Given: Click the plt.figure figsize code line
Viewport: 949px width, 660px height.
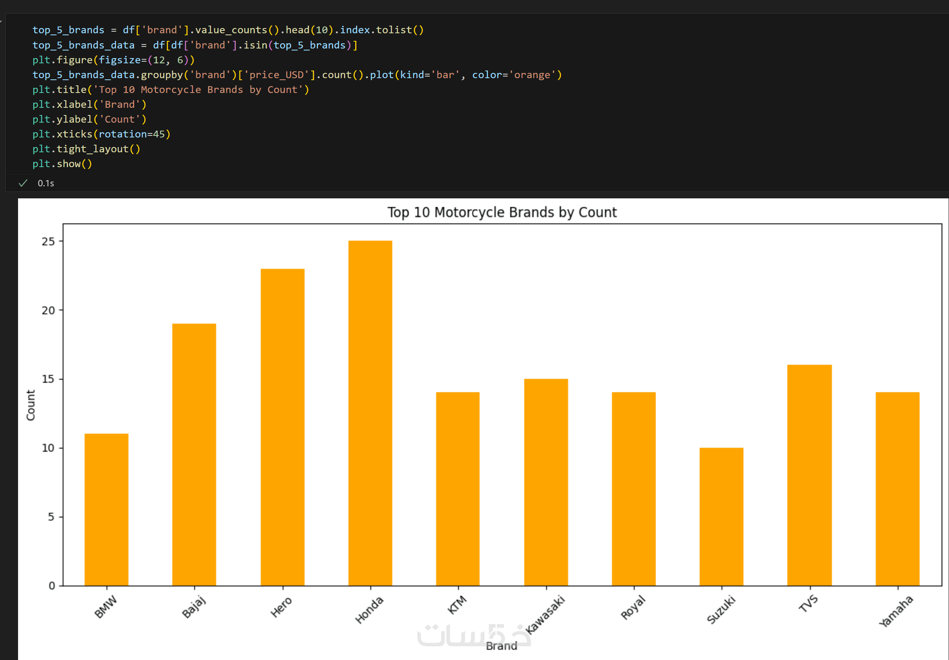Looking at the screenshot, I should [113, 60].
